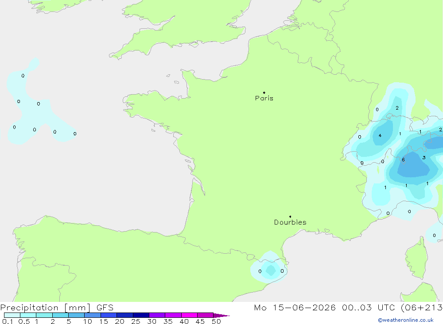The image size is (443, 324).
Task: Click the precipitation value '3' on the map
Action: [x=424, y=158]
